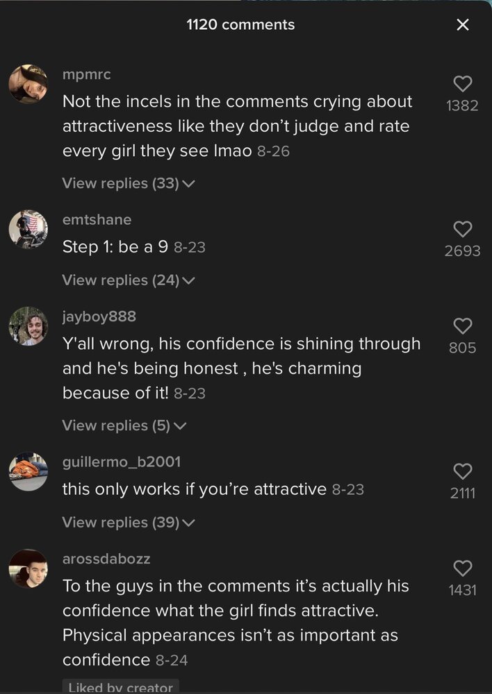The height and width of the screenshot is (694, 492).
Task: Tap the heart on emtshane's comment
Action: tap(462, 229)
